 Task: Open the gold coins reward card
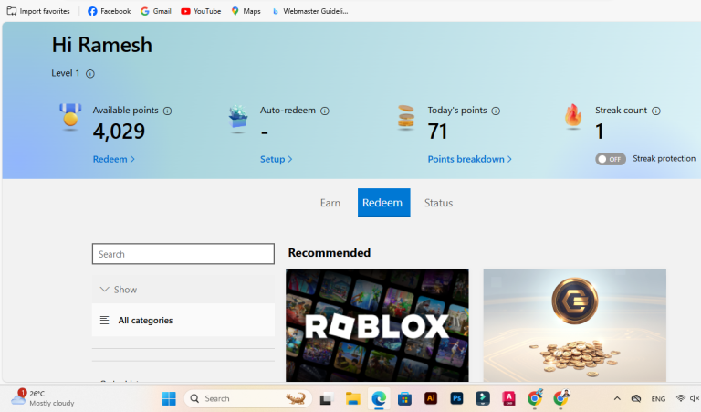pos(574,325)
